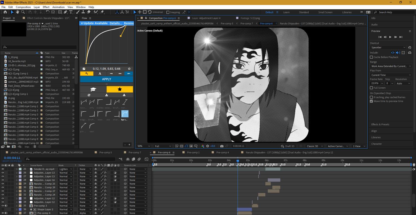Image resolution: width=416 pixels, height=215 pixels.
Task: Click the Flow star favorites icon
Action: (x=120, y=89)
